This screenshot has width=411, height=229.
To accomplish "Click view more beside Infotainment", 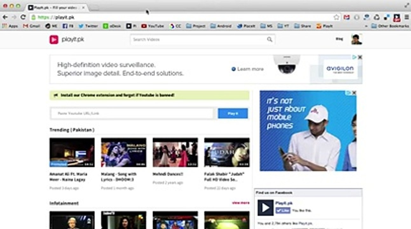I will [241, 203].
